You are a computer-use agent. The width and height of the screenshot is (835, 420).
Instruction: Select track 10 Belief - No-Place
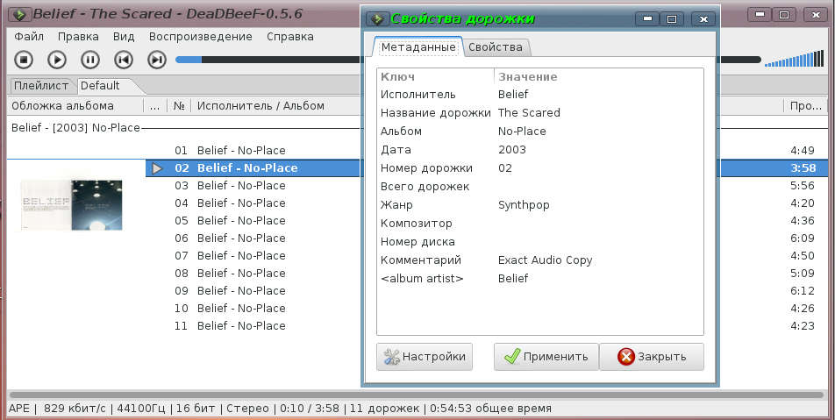click(x=253, y=309)
